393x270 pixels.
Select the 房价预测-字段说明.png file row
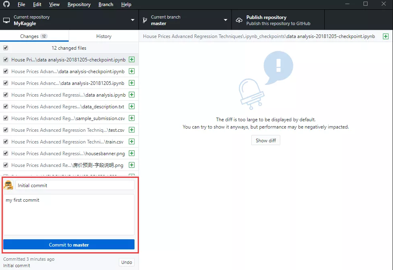(x=69, y=165)
